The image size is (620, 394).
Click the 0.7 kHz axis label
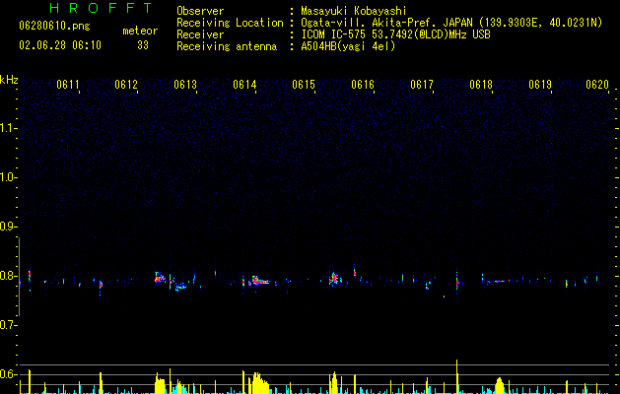point(8,325)
